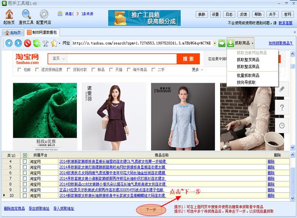Open the 查找工具 magnifier tool

pyautogui.click(x=26, y=15)
